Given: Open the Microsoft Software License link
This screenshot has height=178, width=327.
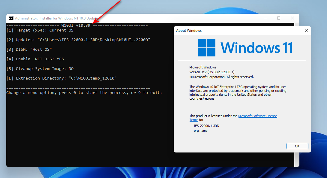Looking at the screenshot, I should tap(258, 116).
